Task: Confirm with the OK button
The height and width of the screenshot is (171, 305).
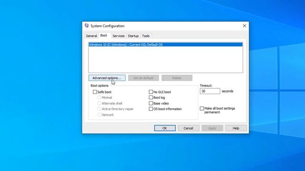Action: click(x=165, y=128)
